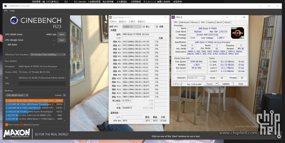The width and height of the screenshot is (285, 143).
Task: Expand the ranking Details toggle
Action: pos(64,95)
